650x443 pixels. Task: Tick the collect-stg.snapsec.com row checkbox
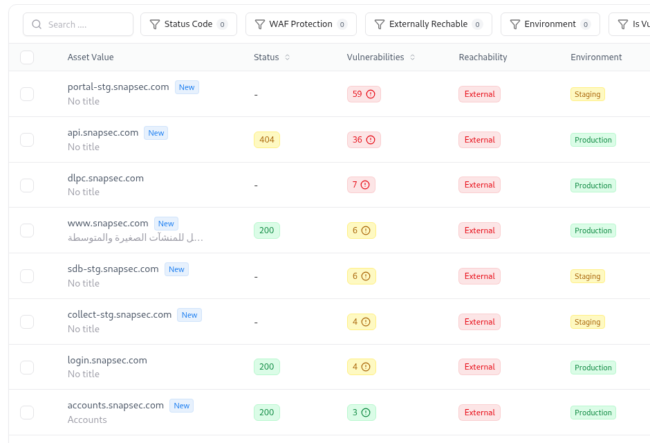point(27,322)
